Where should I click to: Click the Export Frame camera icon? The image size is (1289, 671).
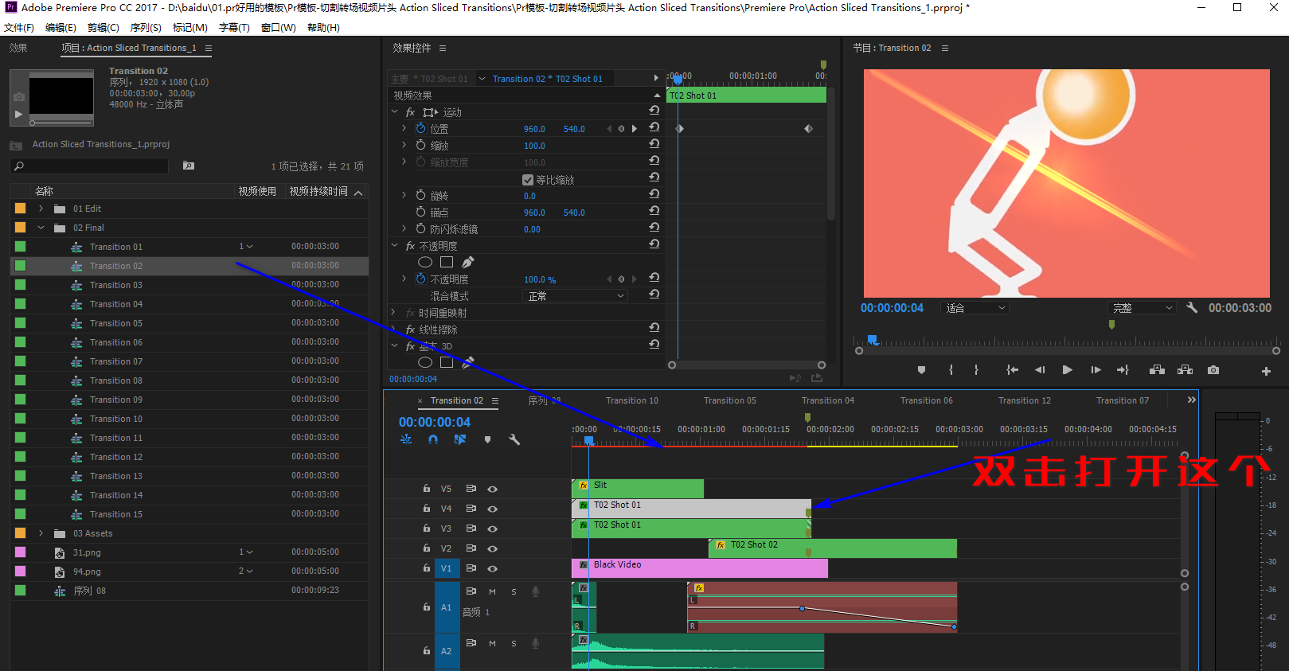[x=1213, y=370]
